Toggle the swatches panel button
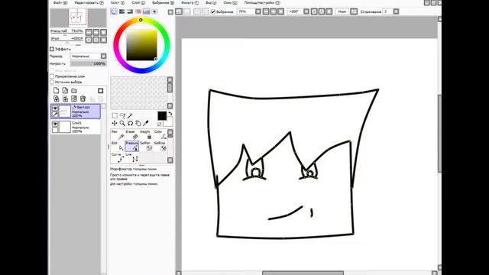Image resolution: width=489 pixels, height=275 pixels. click(x=146, y=11)
